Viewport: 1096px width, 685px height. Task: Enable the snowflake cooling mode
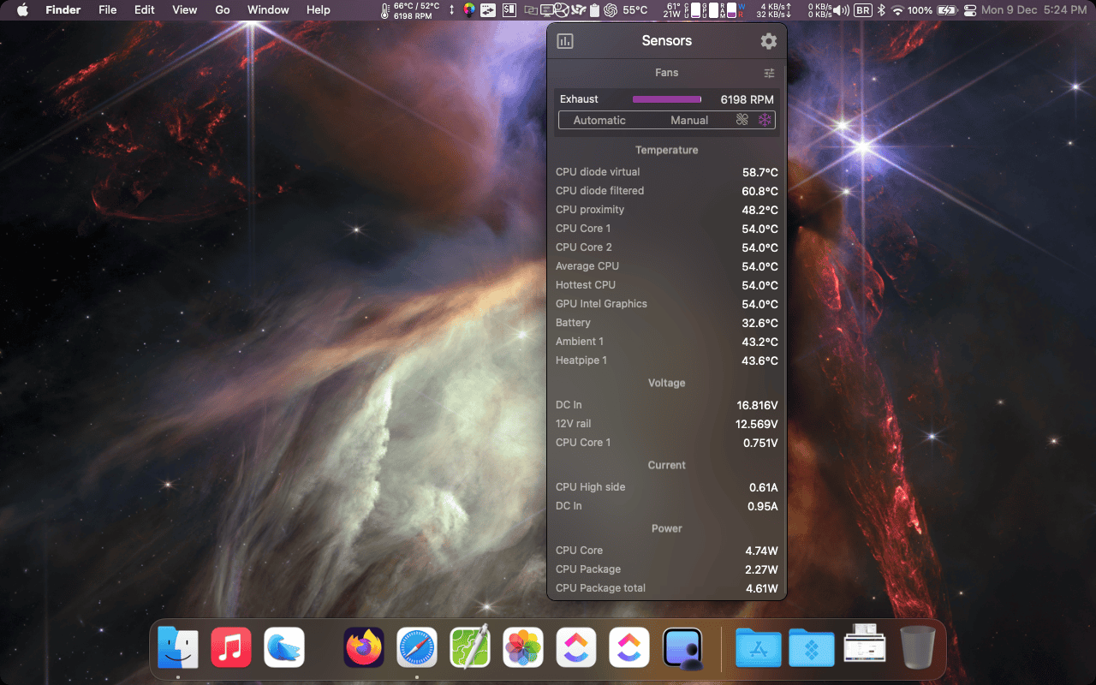coord(765,120)
